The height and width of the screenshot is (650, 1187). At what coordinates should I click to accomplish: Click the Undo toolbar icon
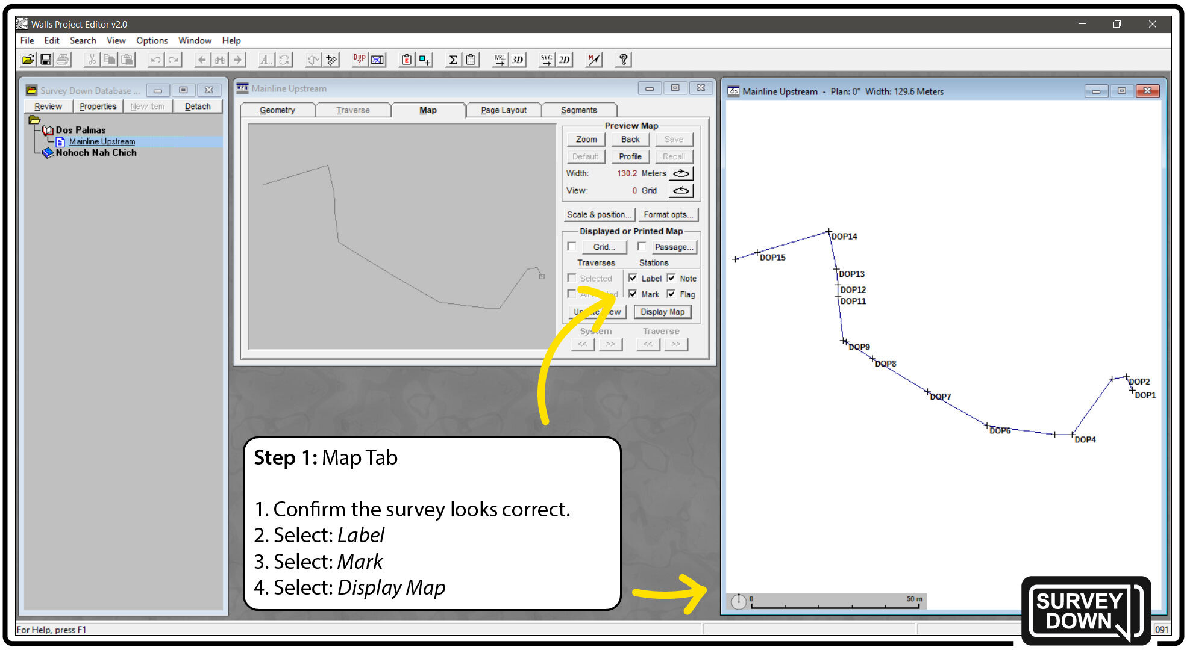point(156,60)
